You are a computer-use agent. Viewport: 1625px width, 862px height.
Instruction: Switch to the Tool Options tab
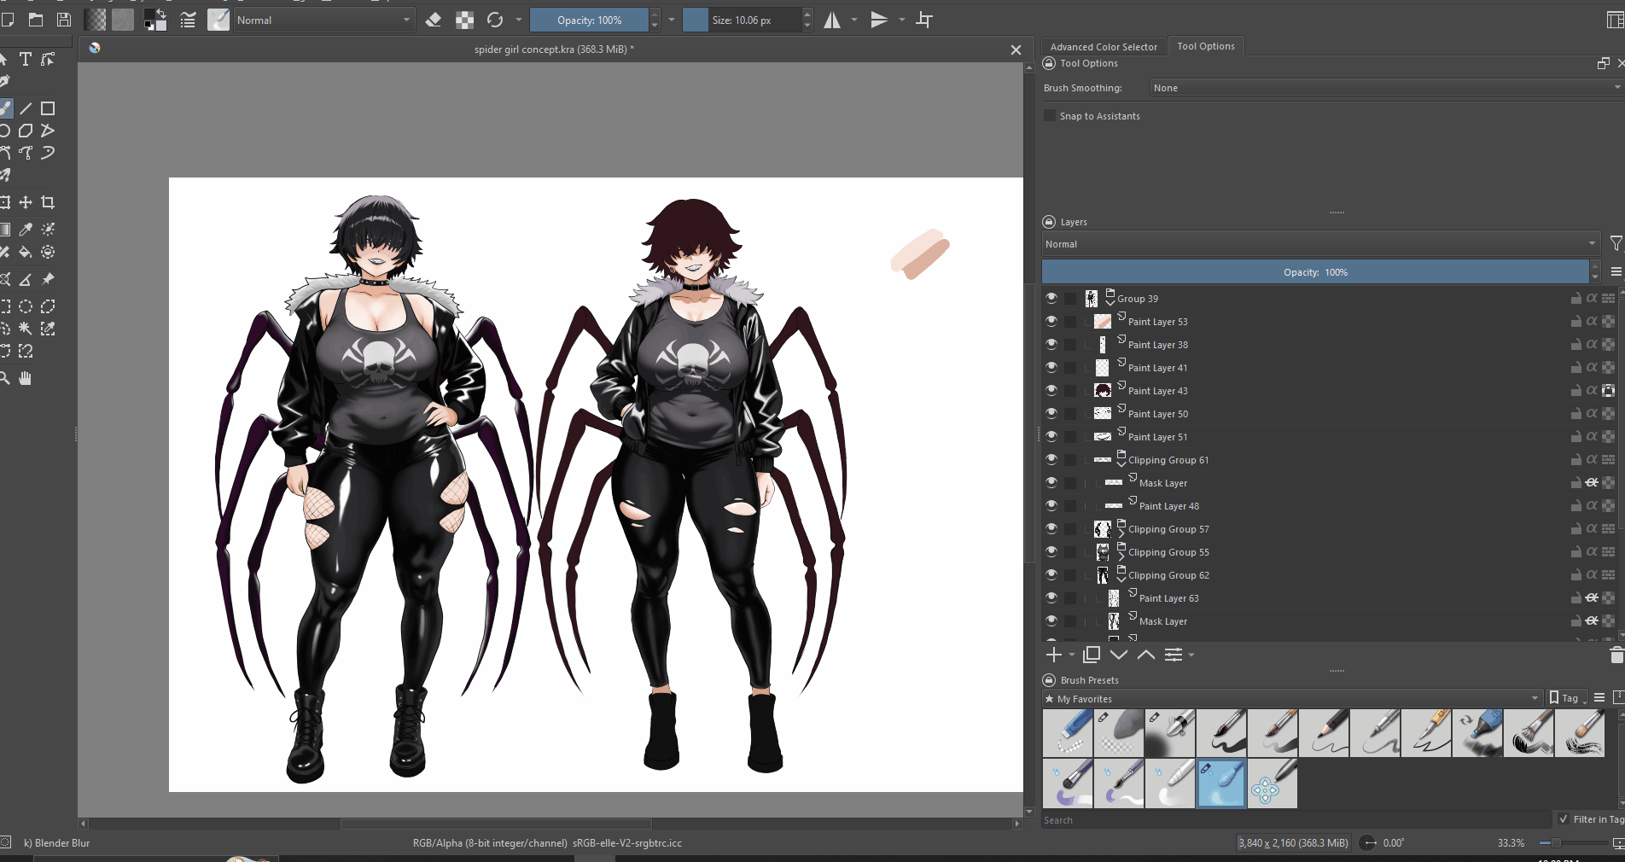1205,46
